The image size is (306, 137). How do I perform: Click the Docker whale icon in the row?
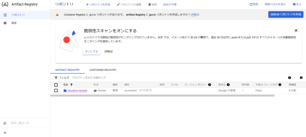click(95, 90)
